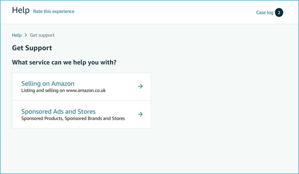Click the arrow icon beside Sponsored Ads and Stores
The width and height of the screenshot is (299, 174).
(140, 114)
